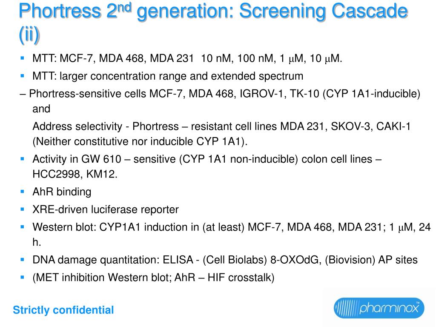This screenshot has height=327, width=436.
Task: Click the slide title Phortress 2nd generation
Action: [x=213, y=11]
